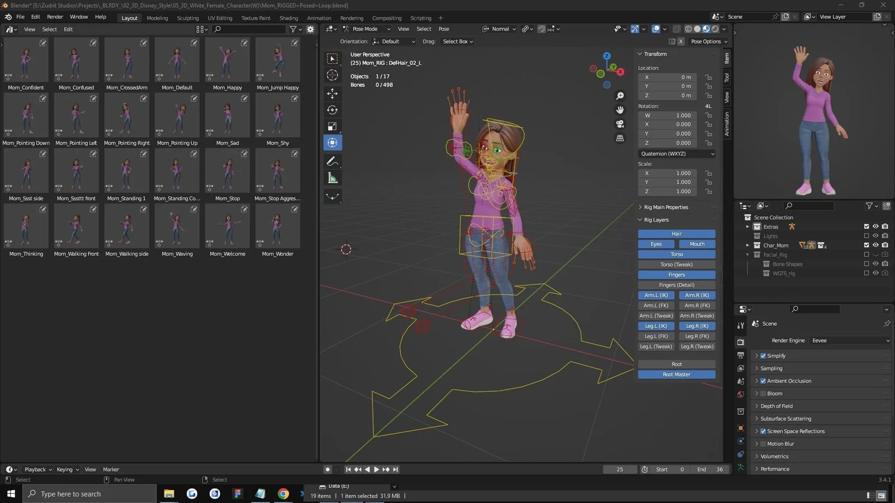895x503 pixels.
Task: Enable the Lights collection checkbox
Action: click(866, 235)
